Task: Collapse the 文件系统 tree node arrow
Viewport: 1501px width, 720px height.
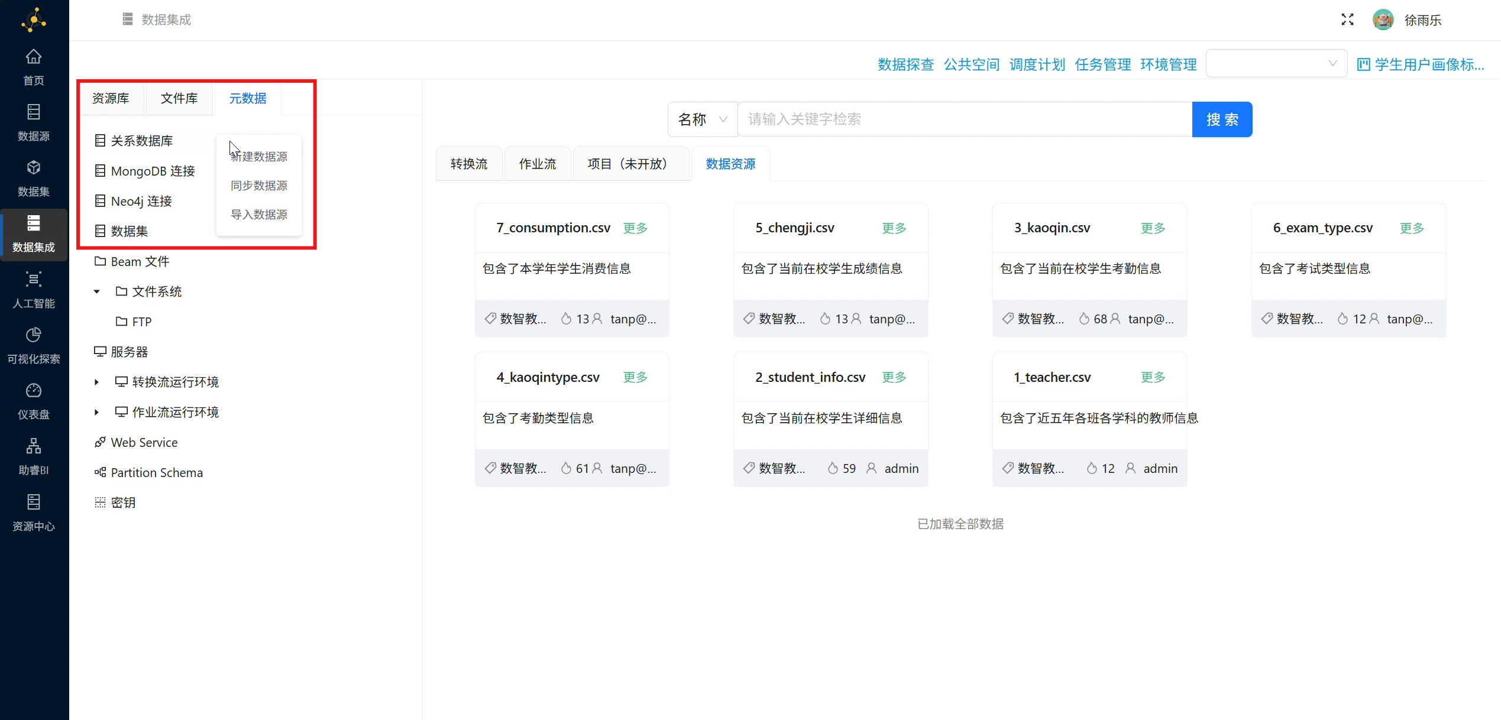Action: [x=96, y=291]
